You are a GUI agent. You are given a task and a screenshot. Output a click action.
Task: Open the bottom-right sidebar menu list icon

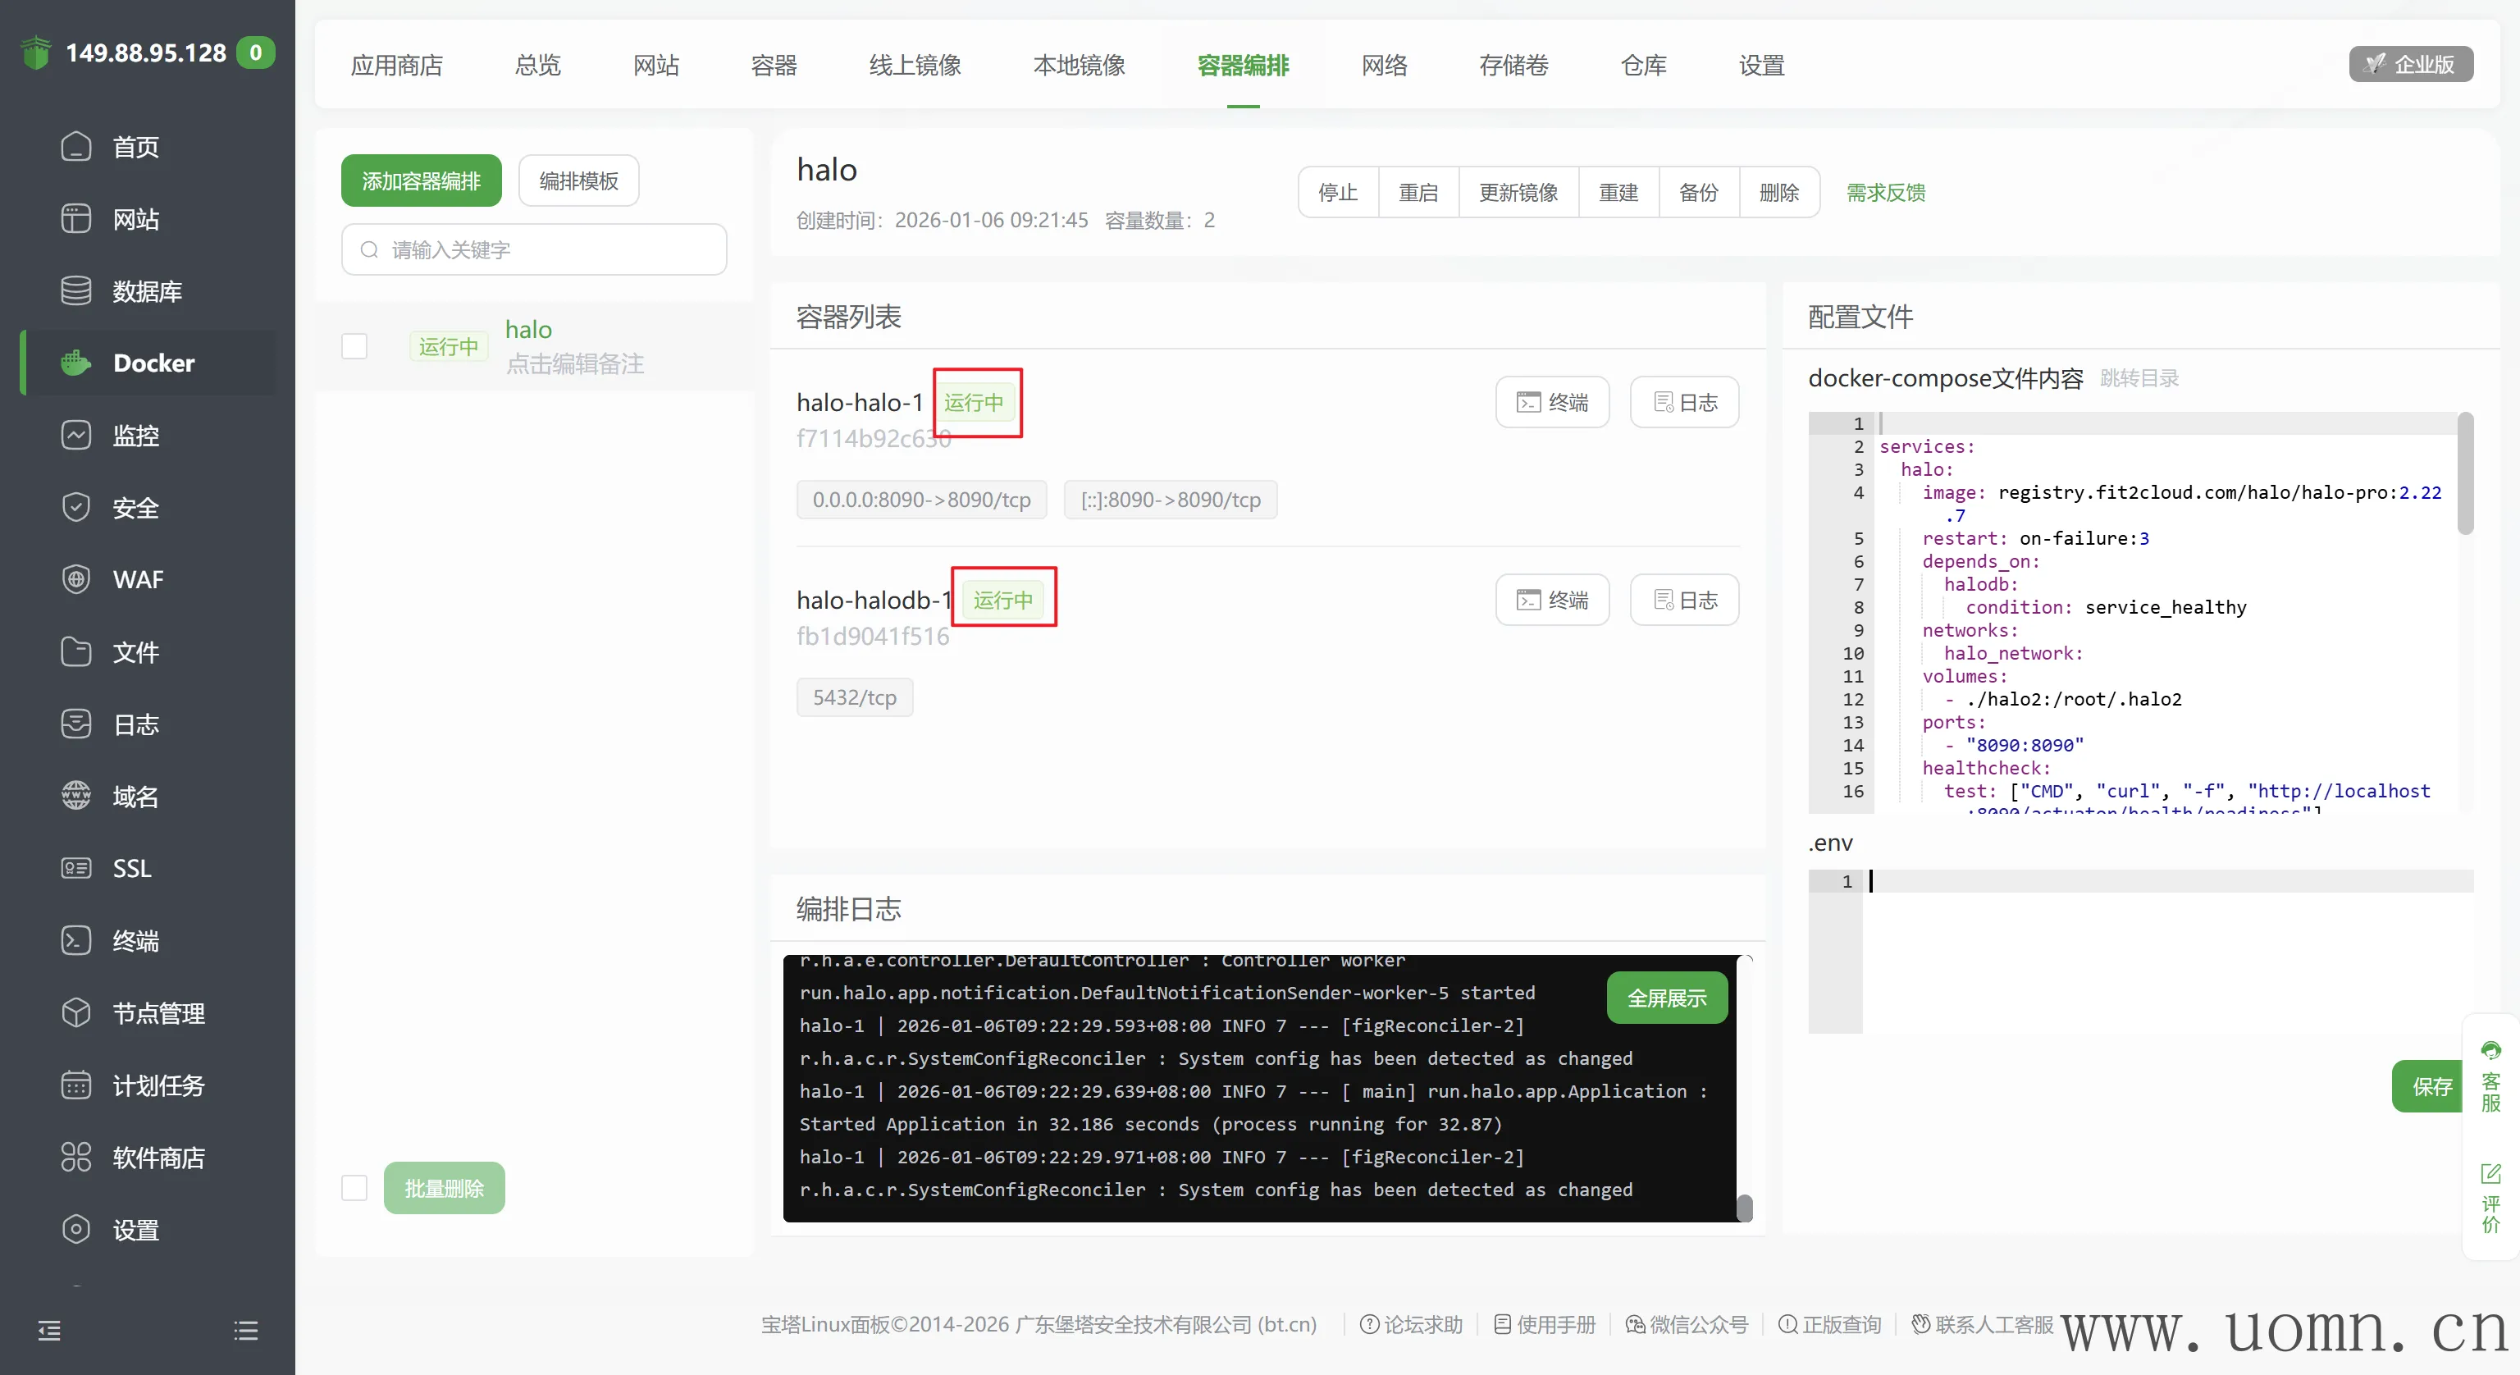pos(245,1330)
